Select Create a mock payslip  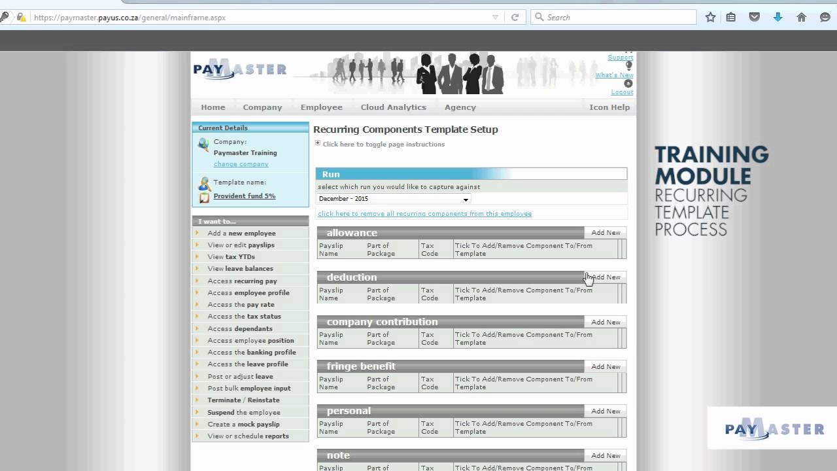243,424
